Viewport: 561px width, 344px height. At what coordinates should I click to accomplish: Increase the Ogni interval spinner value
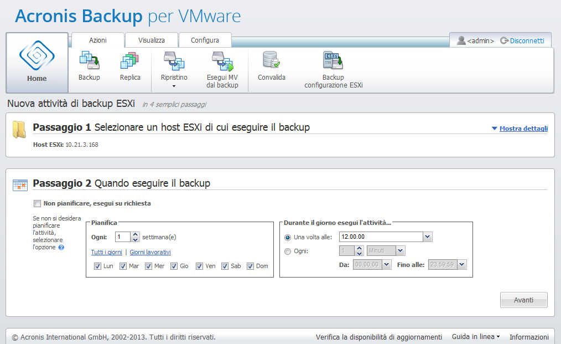coord(360,248)
